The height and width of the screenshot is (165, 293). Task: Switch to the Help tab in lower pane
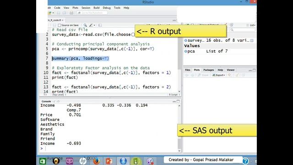(220, 70)
